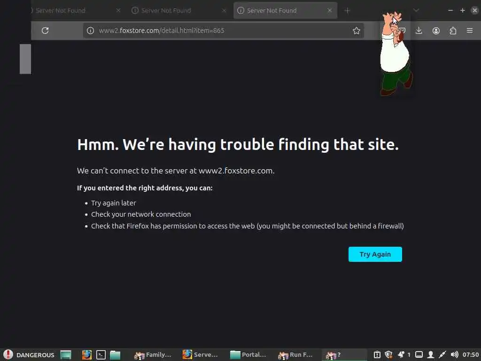Screen dimensions: 481x361
Task: Reload the page with the refresh icon
Action: (x=45, y=31)
